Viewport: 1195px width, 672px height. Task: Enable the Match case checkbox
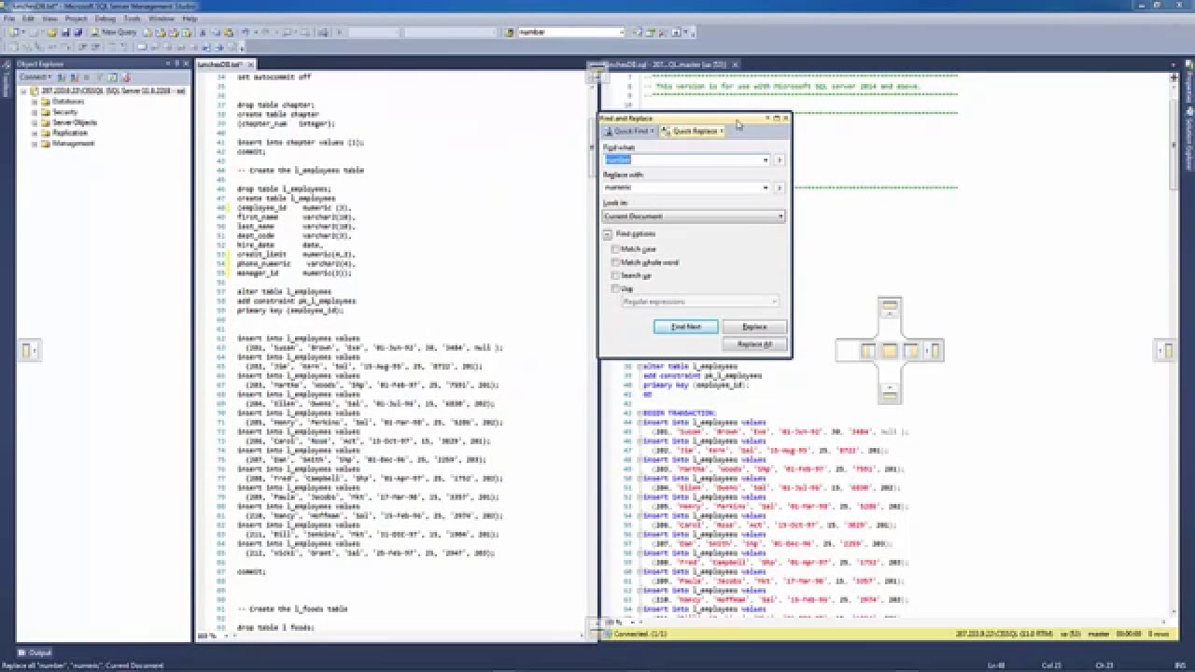[x=615, y=249]
